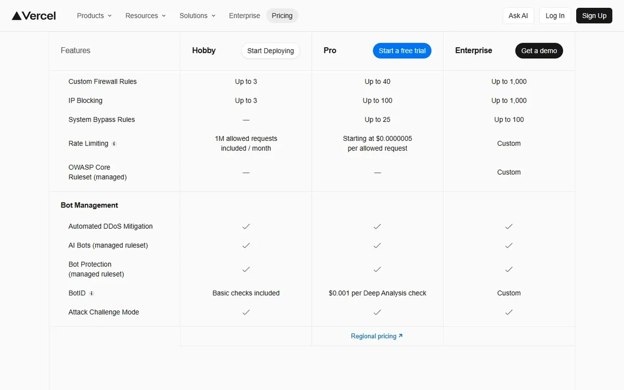Viewport: 624px width, 390px height.
Task: Click the Pro checkmark for AI Bots
Action: point(378,245)
